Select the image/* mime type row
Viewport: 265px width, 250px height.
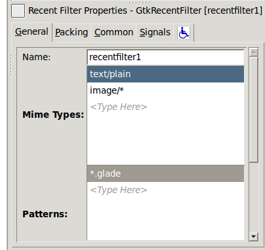click(165, 90)
